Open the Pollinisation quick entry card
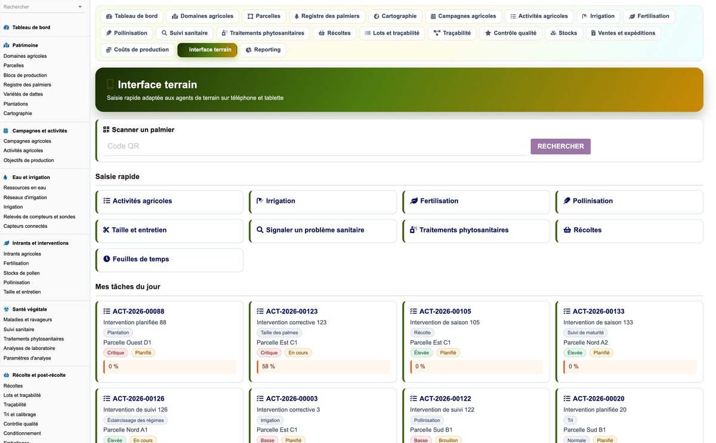 (629, 202)
